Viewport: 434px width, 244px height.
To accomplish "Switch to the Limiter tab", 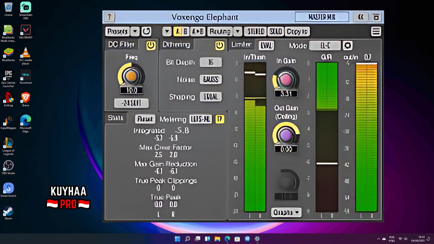I will pos(241,44).
